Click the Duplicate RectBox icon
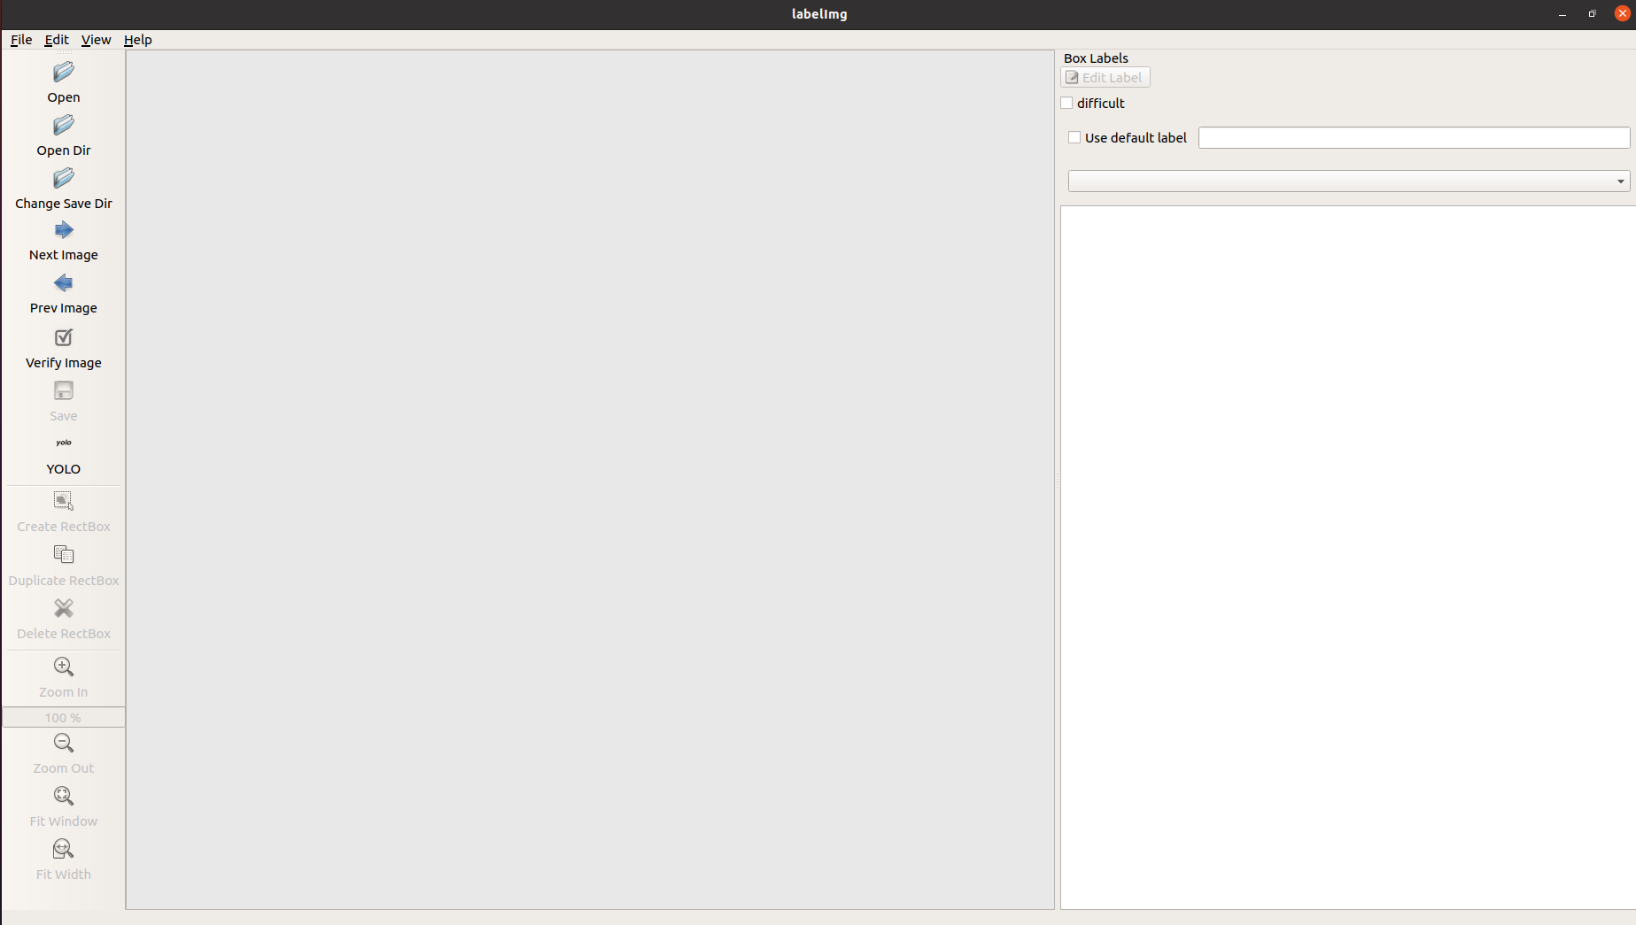The height and width of the screenshot is (925, 1636). coord(64,555)
